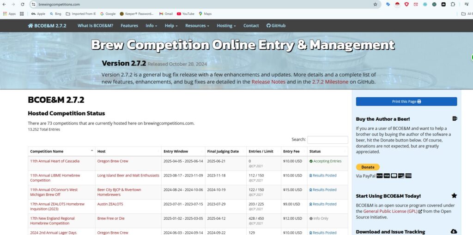Open the Extensions puzzle piece menu
This screenshot has width=473, height=235.
click(x=453, y=5)
